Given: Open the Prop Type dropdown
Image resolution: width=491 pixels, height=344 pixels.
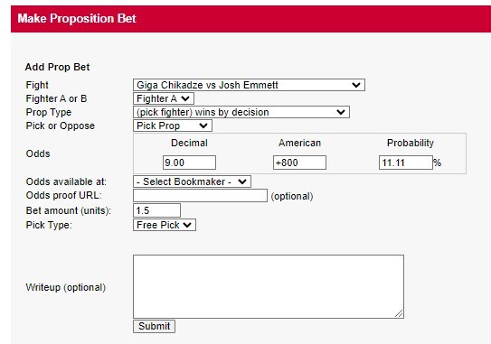Looking at the screenshot, I should [241, 112].
